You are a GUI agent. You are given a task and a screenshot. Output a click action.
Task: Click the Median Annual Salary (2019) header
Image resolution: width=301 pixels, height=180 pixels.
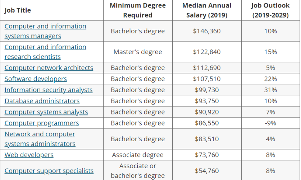pyautogui.click(x=207, y=10)
